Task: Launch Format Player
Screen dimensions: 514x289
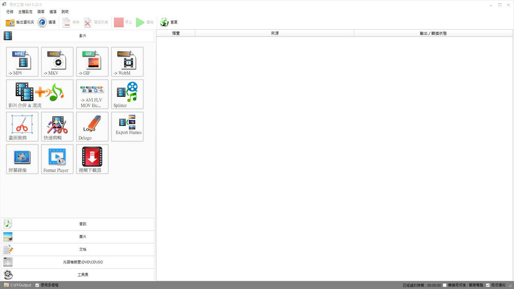Action: [57, 159]
